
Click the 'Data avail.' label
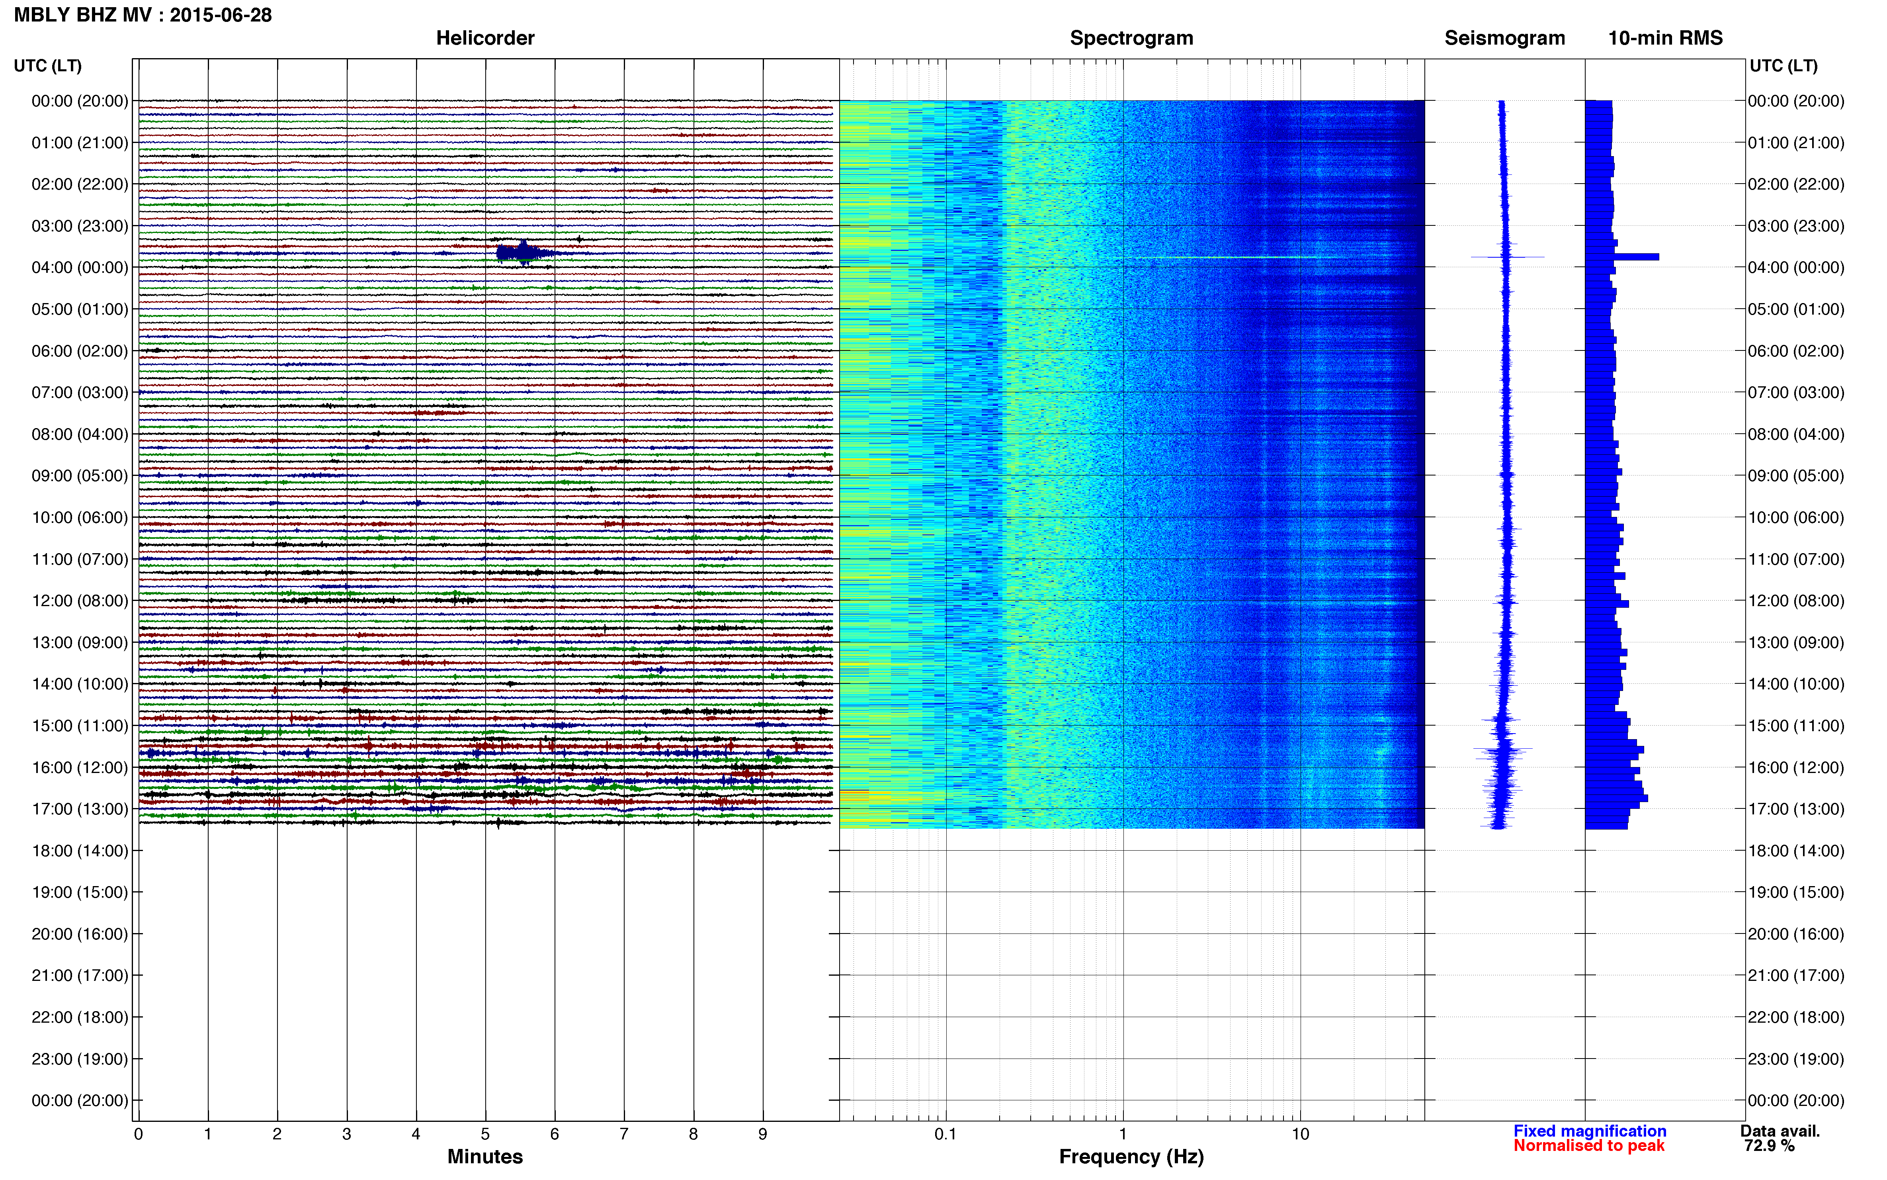click(1780, 1131)
